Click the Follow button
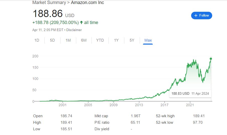Screen dimensions: 227x135 pos(202,16)
